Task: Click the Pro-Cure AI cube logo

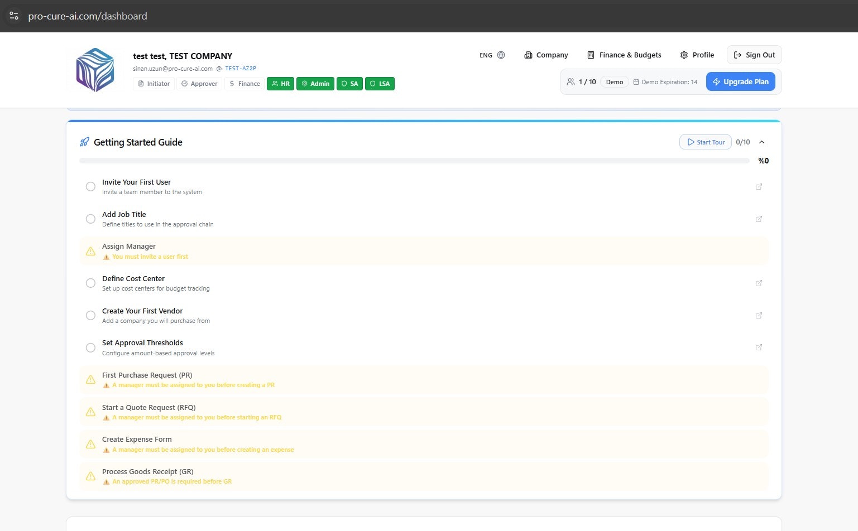Action: (95, 70)
